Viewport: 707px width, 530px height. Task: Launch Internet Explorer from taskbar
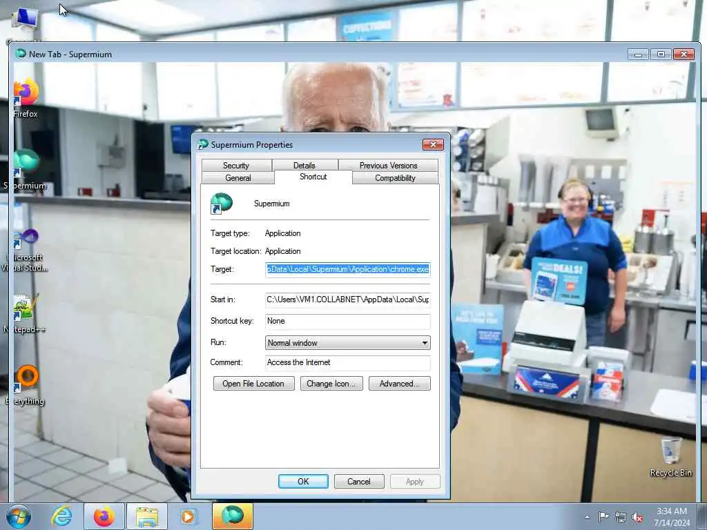61,516
